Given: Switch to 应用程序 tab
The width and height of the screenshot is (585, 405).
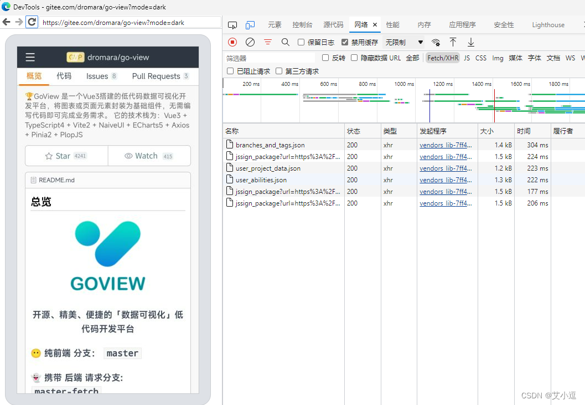Looking at the screenshot, I should [462, 25].
